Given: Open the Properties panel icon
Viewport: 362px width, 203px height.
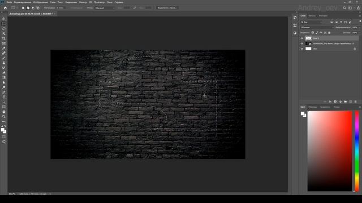Looking at the screenshot, I should tap(295, 25).
